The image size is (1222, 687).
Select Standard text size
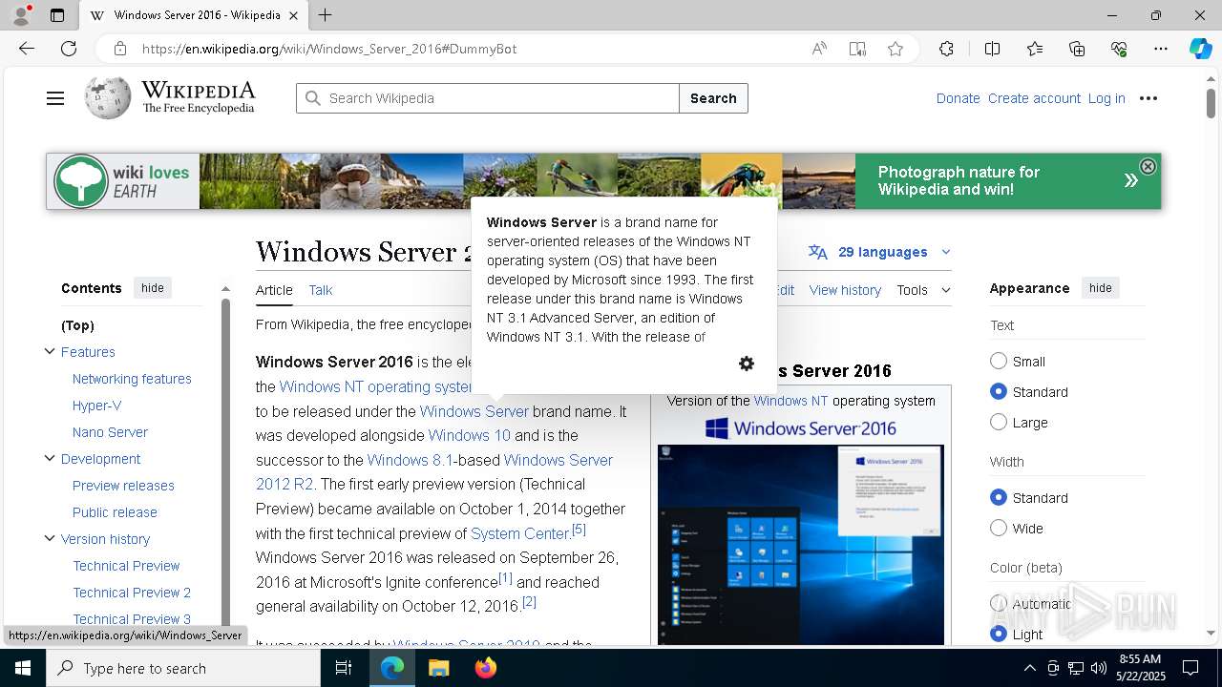(999, 391)
